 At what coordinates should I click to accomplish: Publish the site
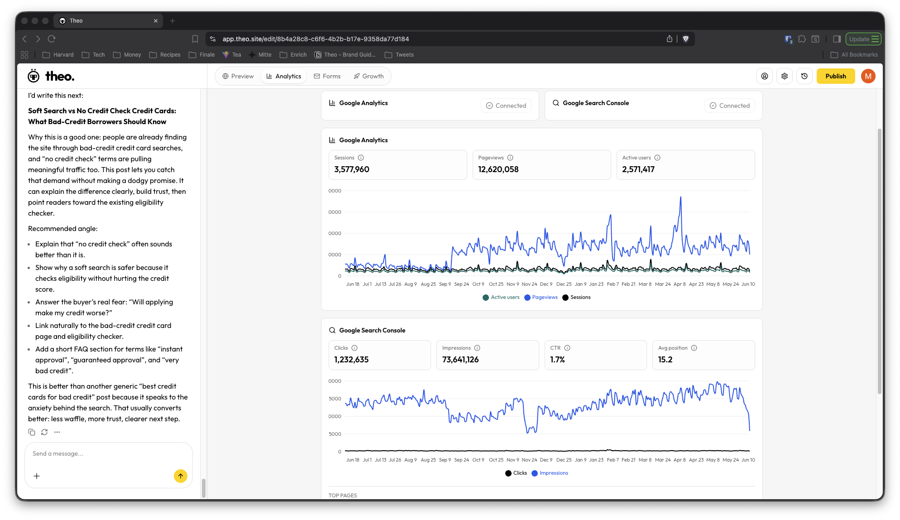click(836, 76)
